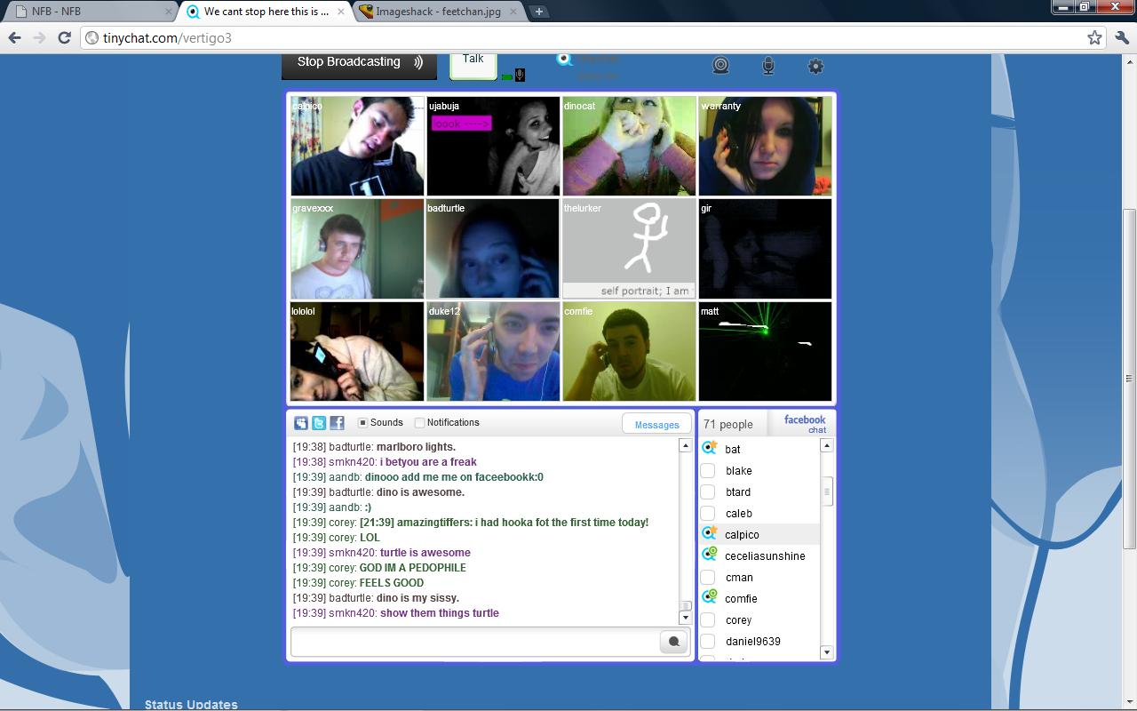The width and height of the screenshot is (1137, 711).
Task: Click the Facebook share icon above chat
Action: pos(337,423)
